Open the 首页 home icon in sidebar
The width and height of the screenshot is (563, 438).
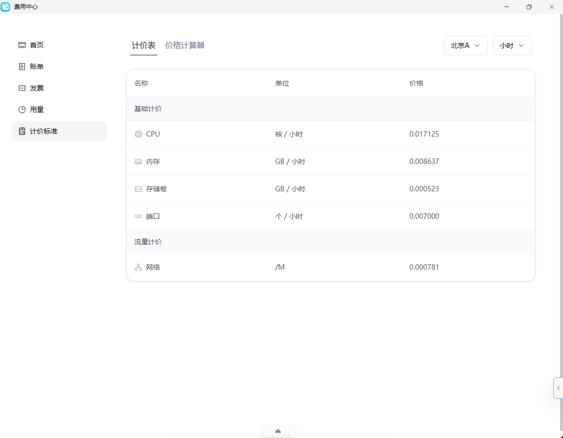click(x=22, y=45)
